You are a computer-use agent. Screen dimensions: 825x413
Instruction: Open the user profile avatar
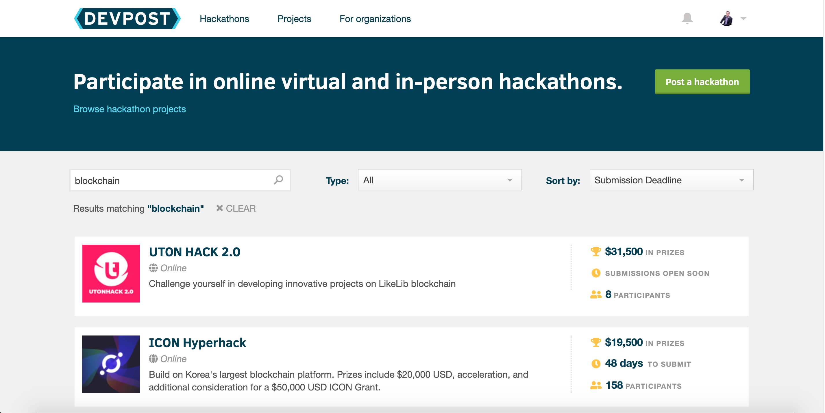pyautogui.click(x=726, y=19)
